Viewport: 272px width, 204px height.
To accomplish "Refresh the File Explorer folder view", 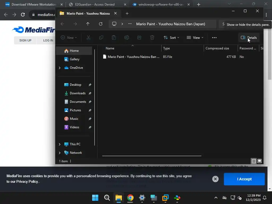I will (x=101, y=24).
